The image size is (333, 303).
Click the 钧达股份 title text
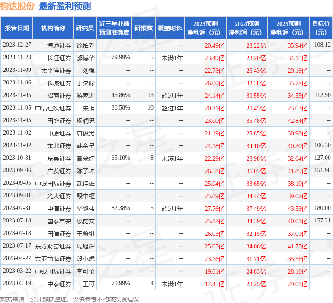click(x=17, y=6)
